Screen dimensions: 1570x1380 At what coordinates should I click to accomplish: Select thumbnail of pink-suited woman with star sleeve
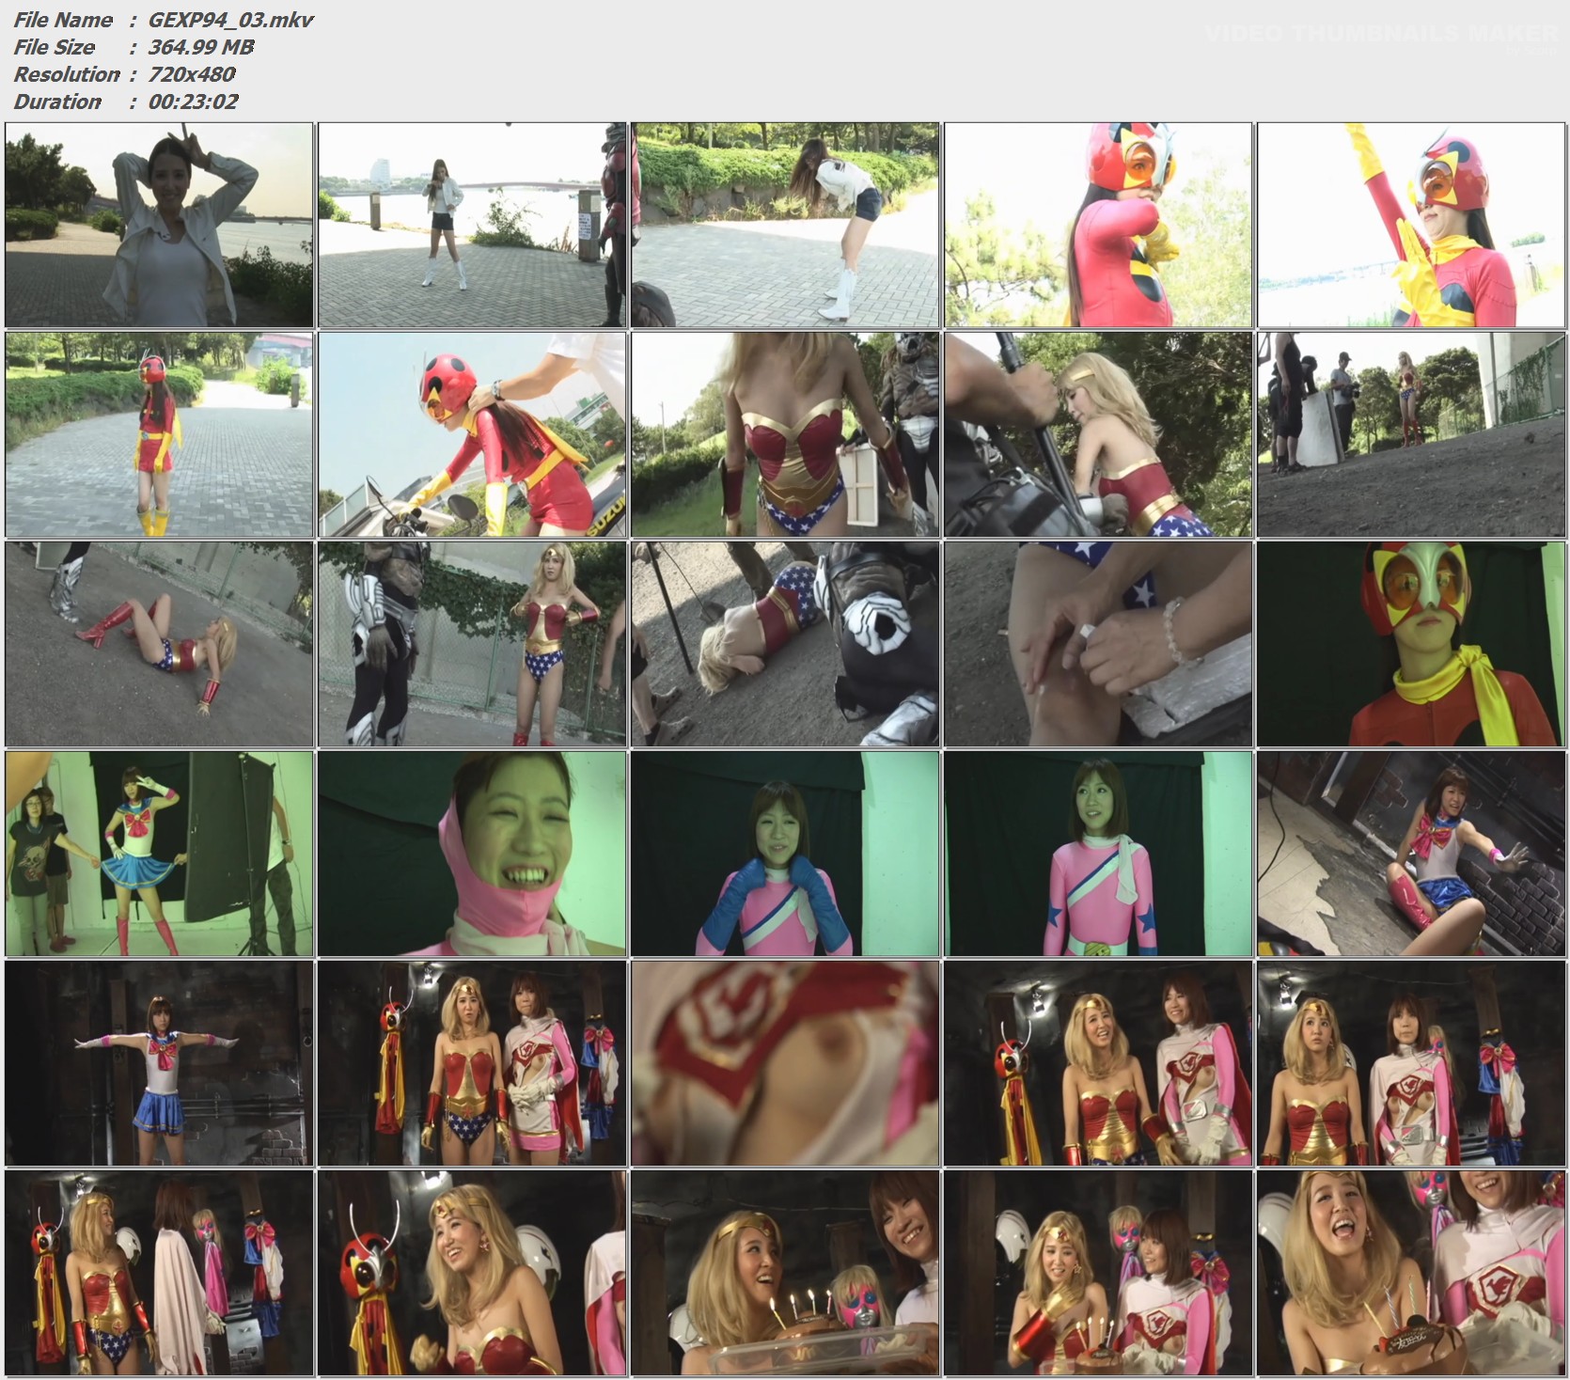click(x=1098, y=854)
